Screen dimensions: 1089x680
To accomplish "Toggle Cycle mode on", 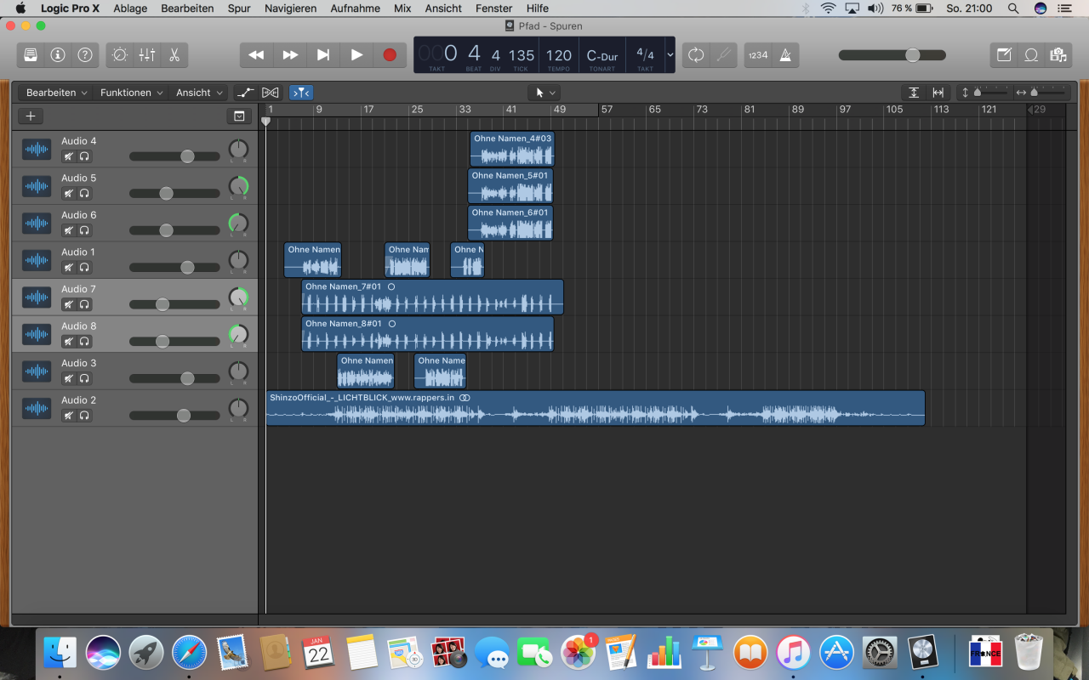I will (696, 55).
